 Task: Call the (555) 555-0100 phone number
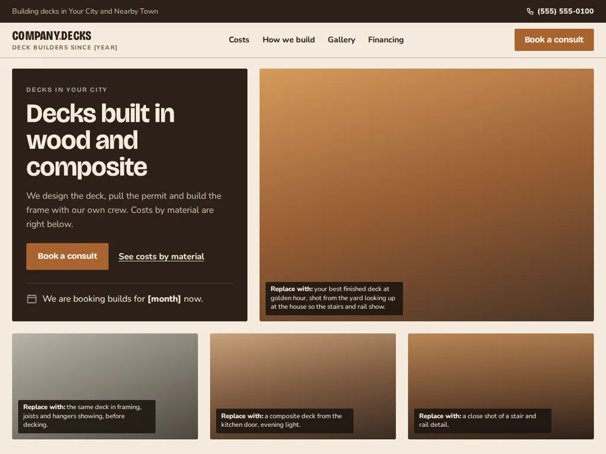pyautogui.click(x=565, y=11)
